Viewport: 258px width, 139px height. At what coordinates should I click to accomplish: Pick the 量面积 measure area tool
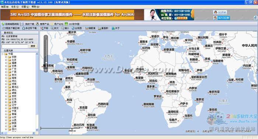(103, 28)
